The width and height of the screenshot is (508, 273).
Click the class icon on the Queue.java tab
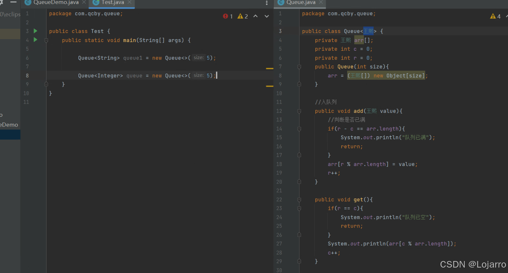[281, 3]
